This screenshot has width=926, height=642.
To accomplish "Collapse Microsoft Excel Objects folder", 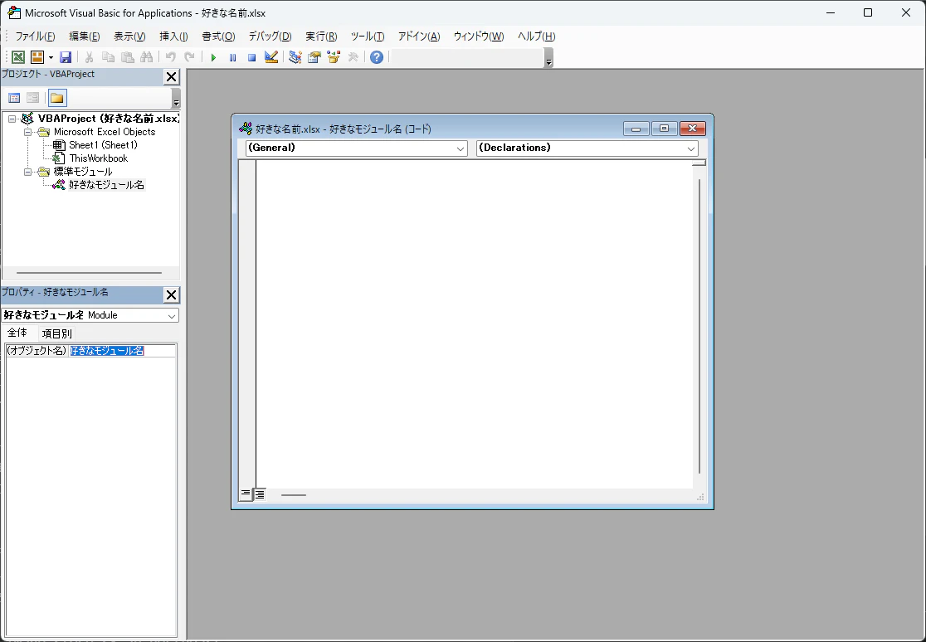I will 27,132.
